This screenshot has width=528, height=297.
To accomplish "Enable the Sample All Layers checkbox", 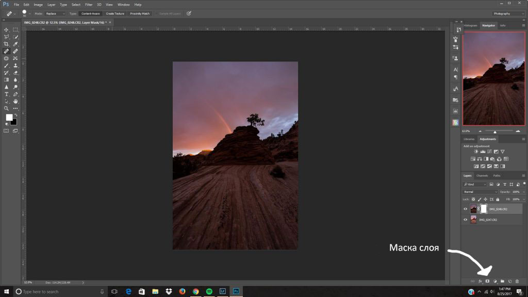I will point(157,13).
